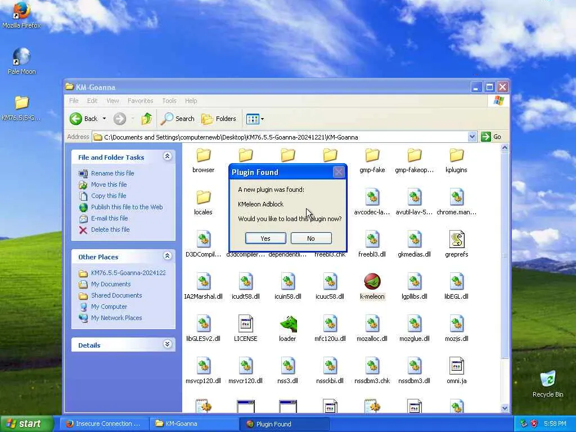
Task: Select the omni.ja file
Action: coord(456,370)
